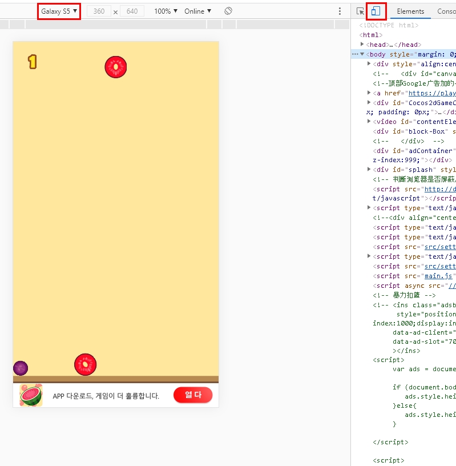Click the APP 다운로드 banner text
Viewport: 456px width, 466px height.
106,396
